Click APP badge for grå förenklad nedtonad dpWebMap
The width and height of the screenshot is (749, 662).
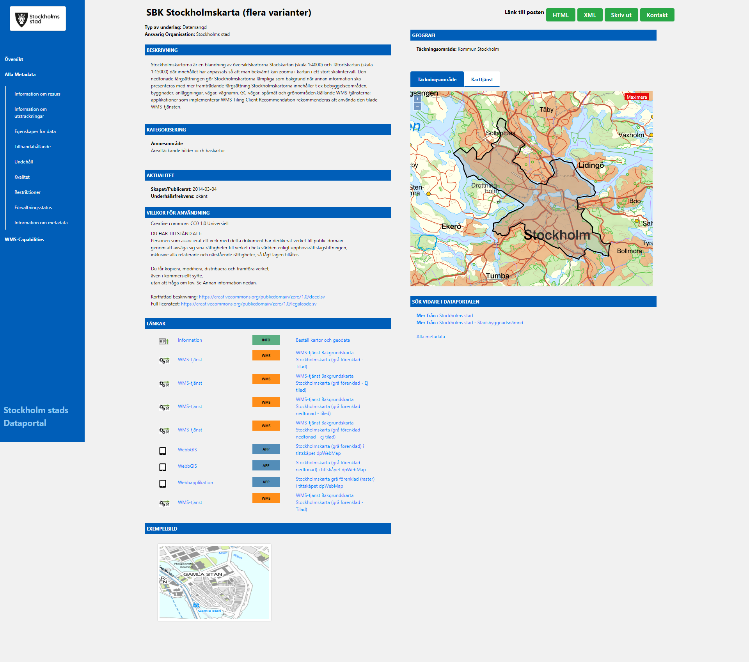coord(266,465)
